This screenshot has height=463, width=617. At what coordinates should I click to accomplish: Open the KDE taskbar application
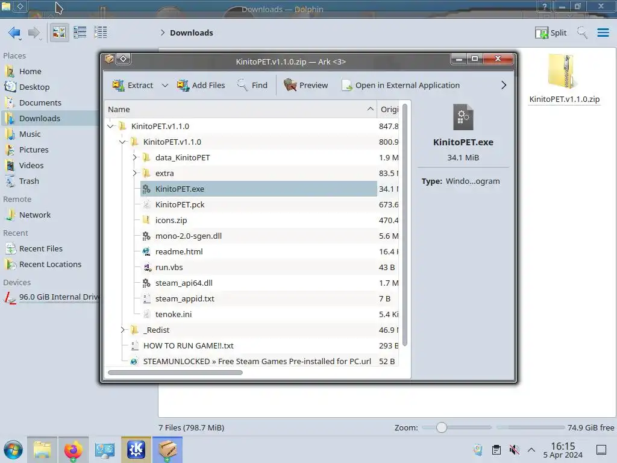pyautogui.click(x=136, y=450)
